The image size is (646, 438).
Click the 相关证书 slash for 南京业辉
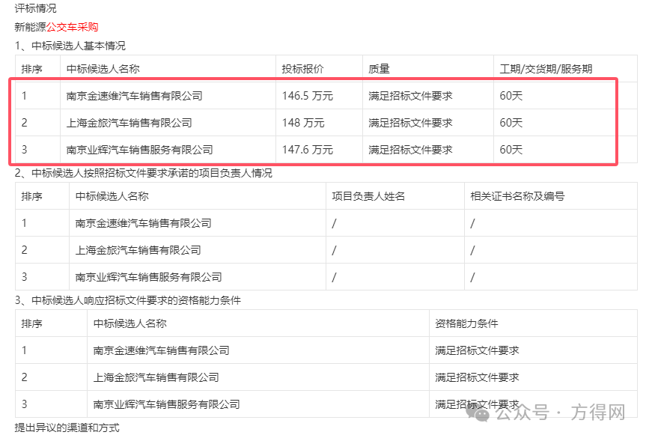point(472,277)
